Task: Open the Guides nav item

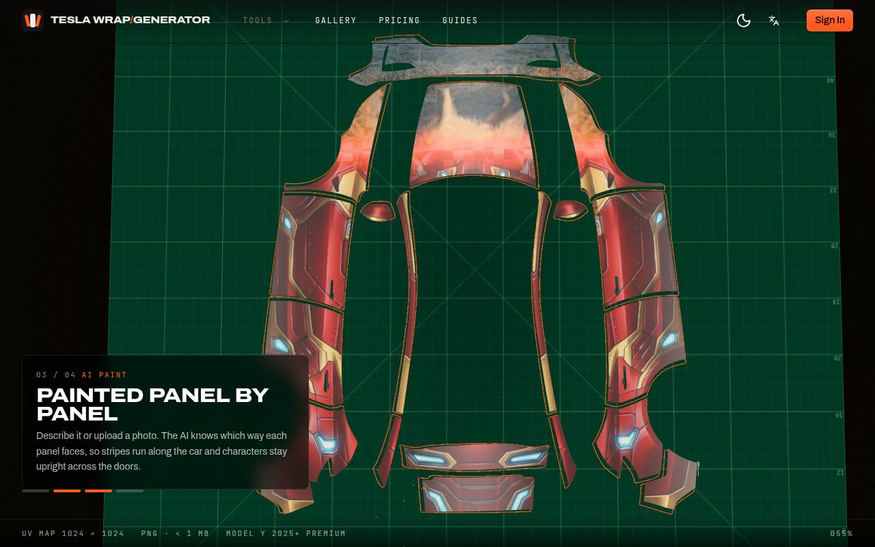Action: click(x=460, y=21)
